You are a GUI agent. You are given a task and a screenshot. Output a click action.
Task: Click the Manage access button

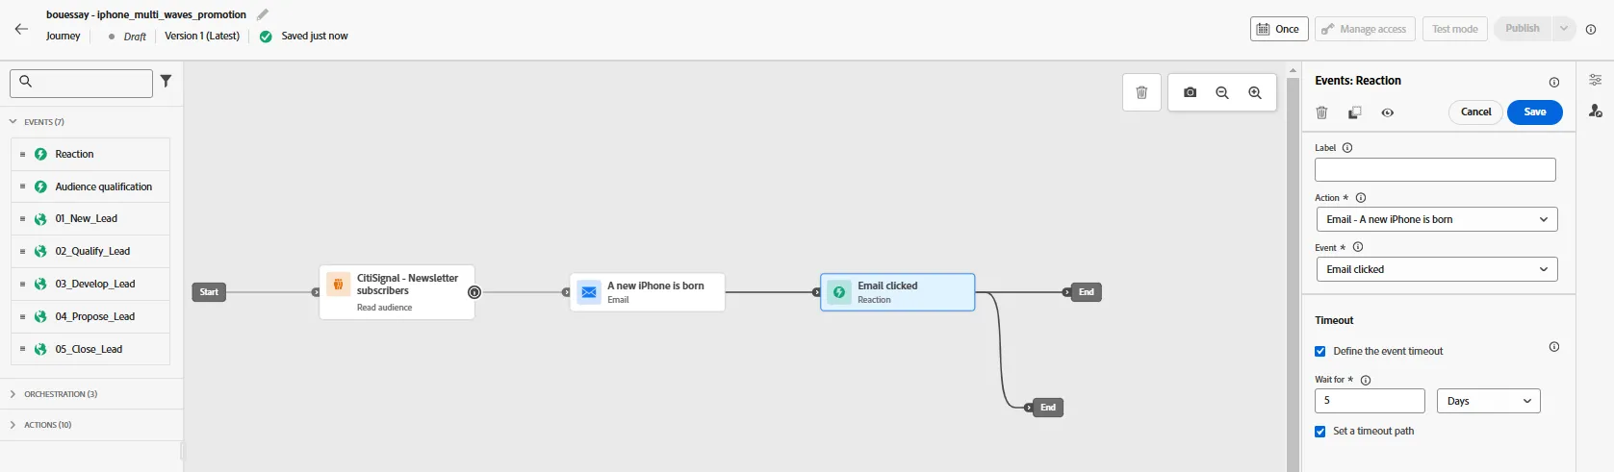(x=1365, y=29)
